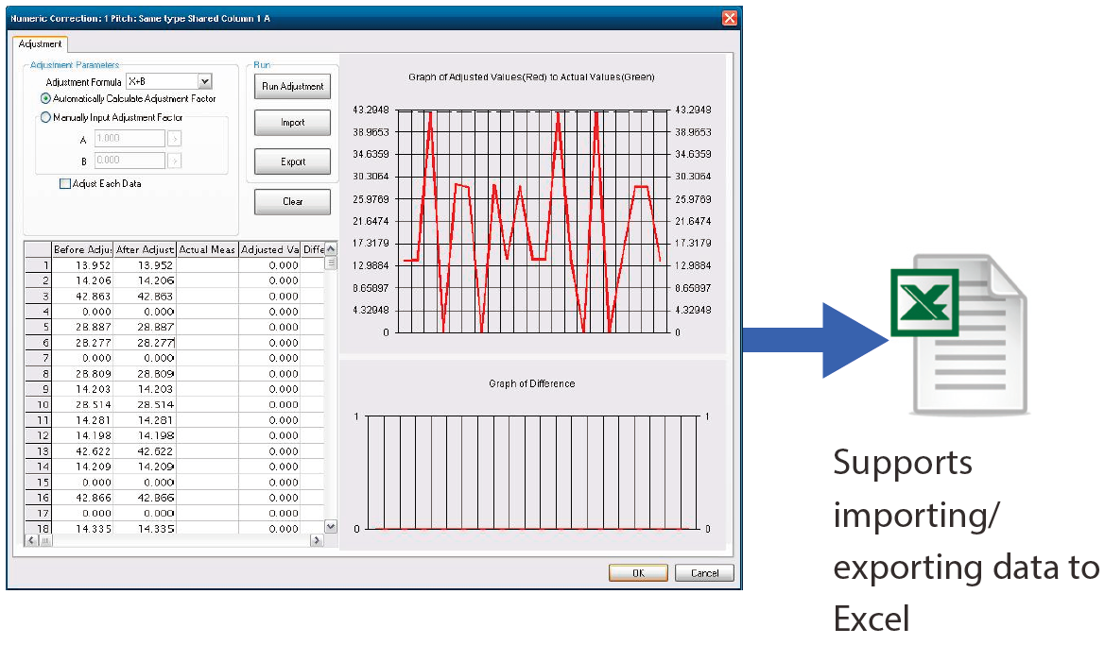Click the Import button
This screenshot has height=645, width=1105.
292,123
